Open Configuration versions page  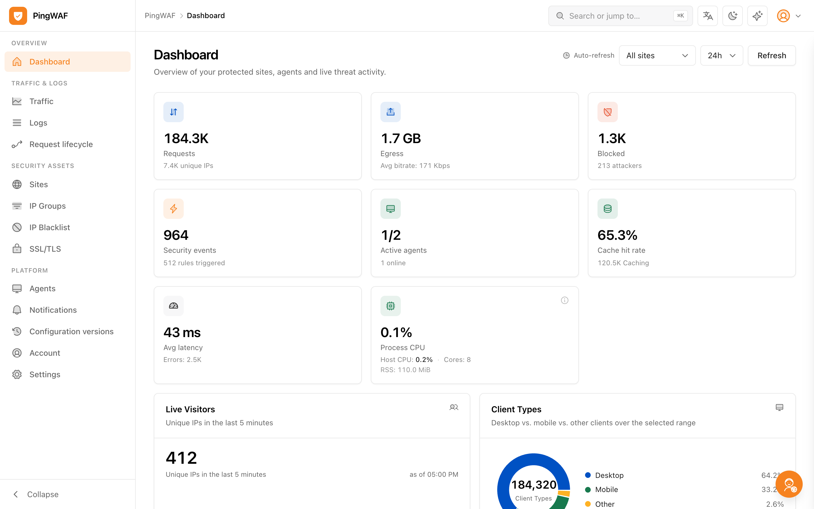67,332
